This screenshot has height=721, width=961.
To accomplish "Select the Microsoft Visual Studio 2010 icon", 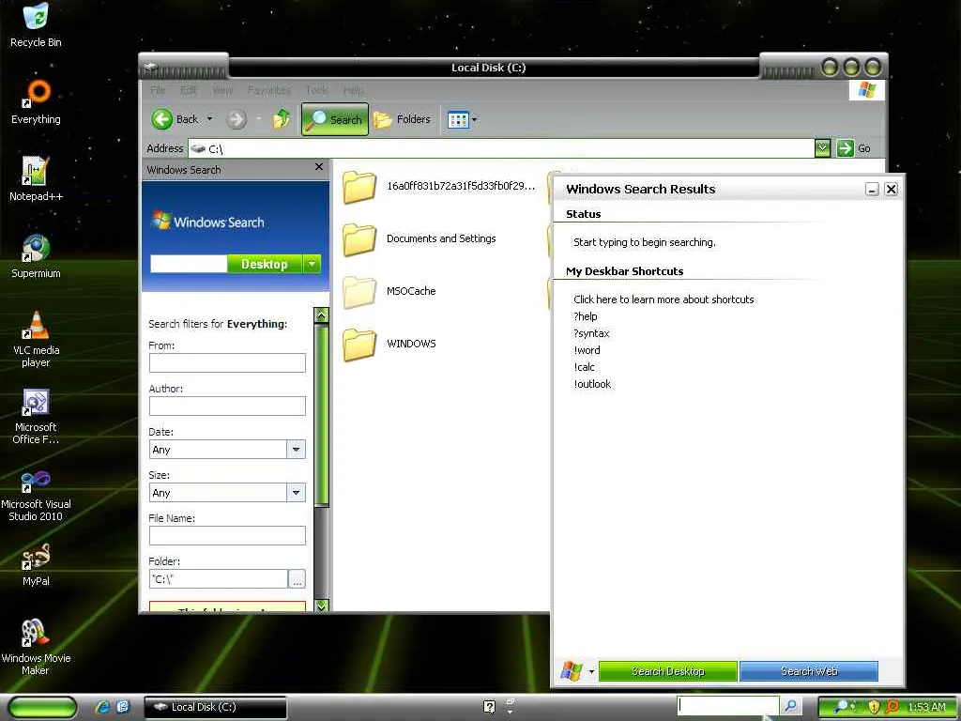I will [36, 494].
